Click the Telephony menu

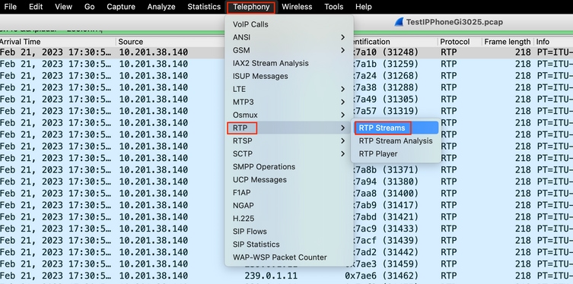coord(251,7)
